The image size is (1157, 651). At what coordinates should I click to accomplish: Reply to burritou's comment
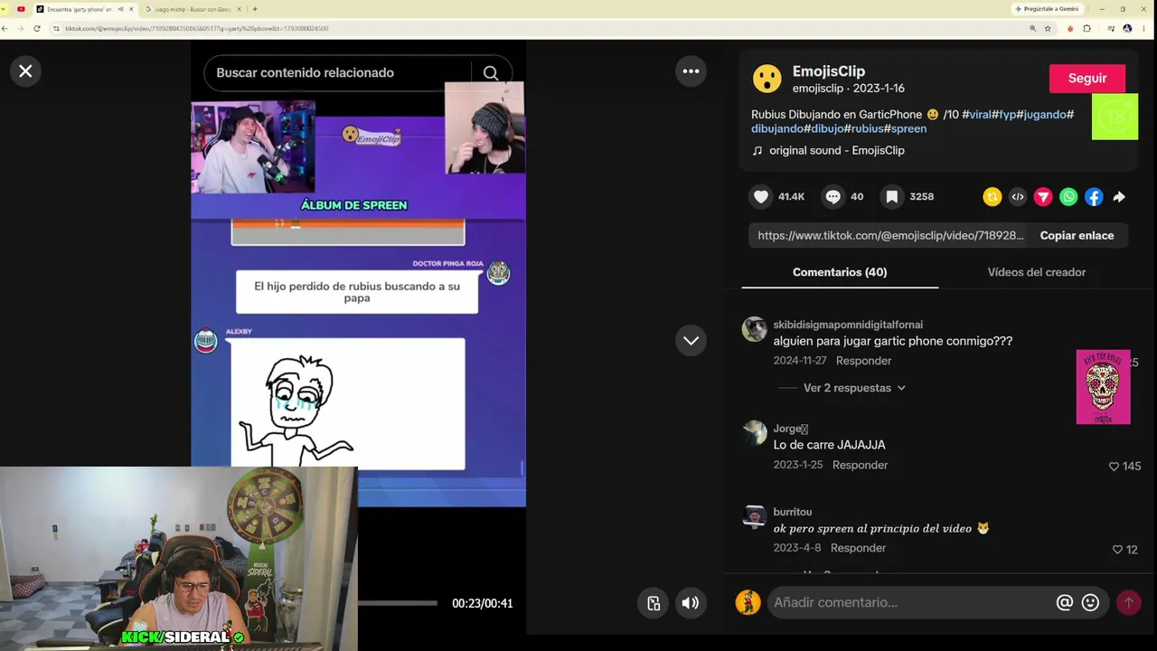[x=858, y=548]
